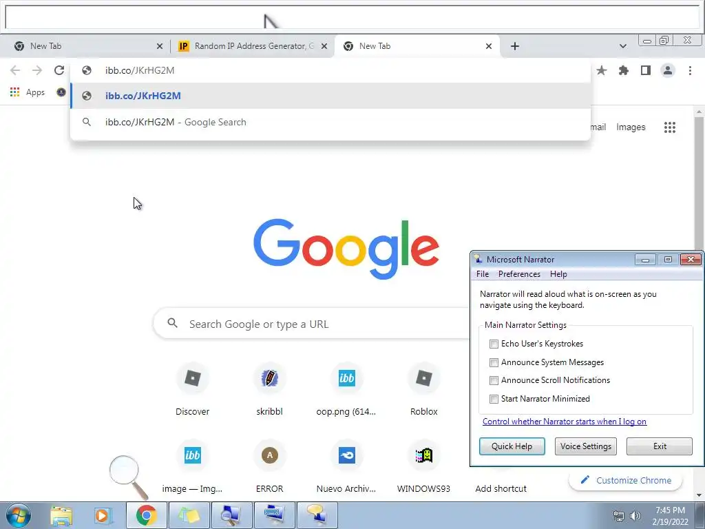Open a new tab with plus button
705x529 pixels.
[515, 46]
